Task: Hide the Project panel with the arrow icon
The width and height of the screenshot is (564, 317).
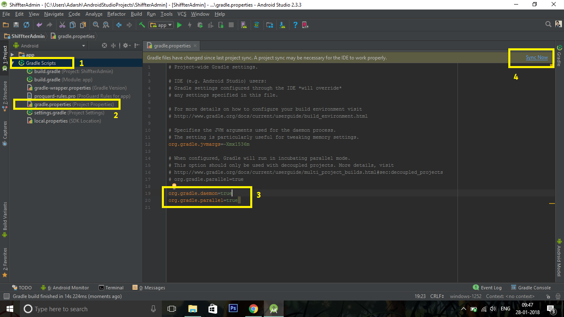Action: click(x=137, y=46)
